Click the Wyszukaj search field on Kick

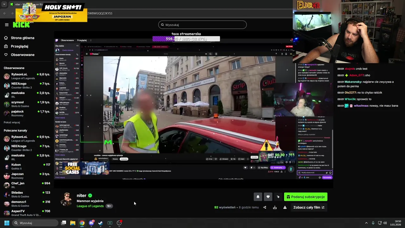[x=202, y=25]
